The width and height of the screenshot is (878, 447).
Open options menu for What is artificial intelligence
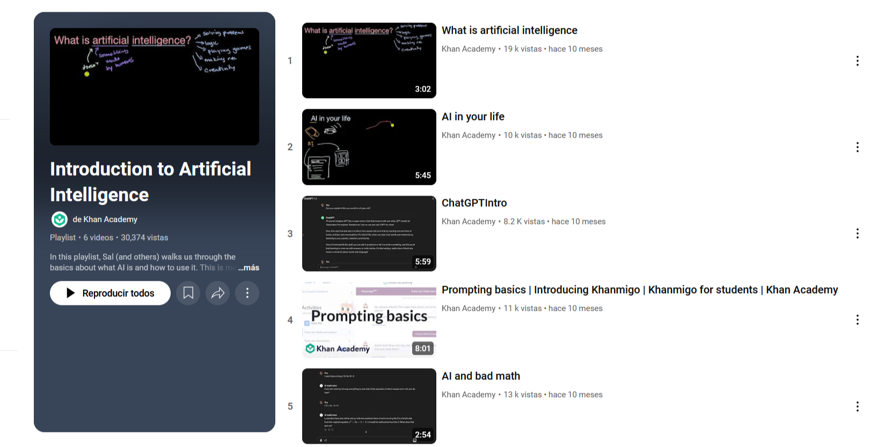tap(858, 61)
